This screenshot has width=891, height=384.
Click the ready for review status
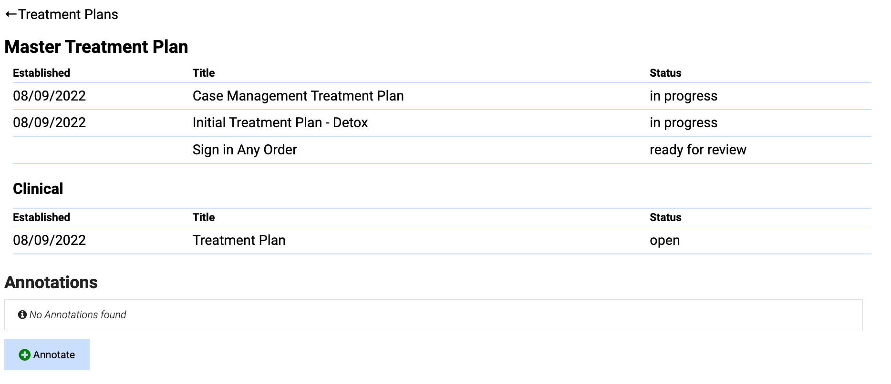click(x=698, y=150)
